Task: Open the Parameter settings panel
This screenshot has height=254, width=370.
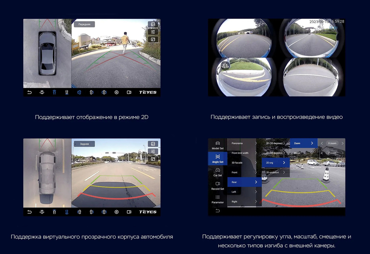Action: click(217, 199)
